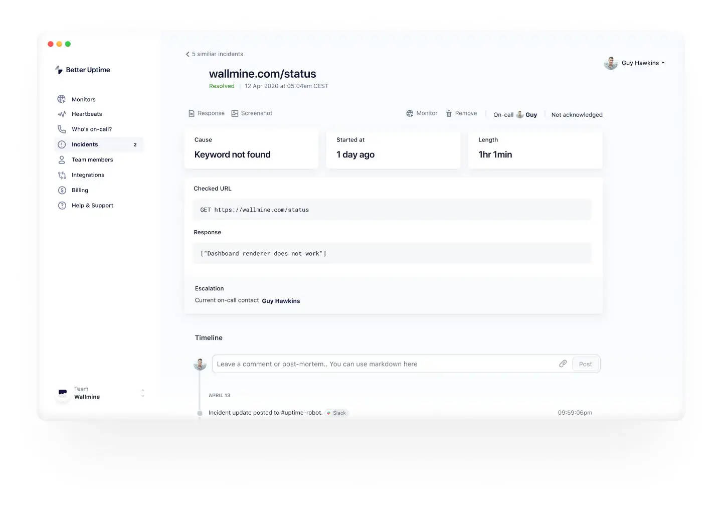Select the Monitors globe icon in sidebar
This screenshot has height=511, width=722.
click(x=61, y=99)
